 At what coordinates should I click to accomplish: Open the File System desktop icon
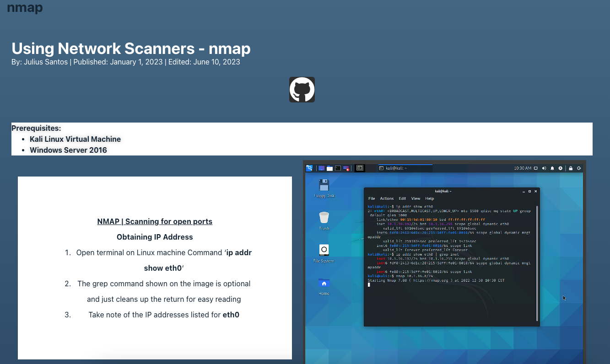pos(324,253)
